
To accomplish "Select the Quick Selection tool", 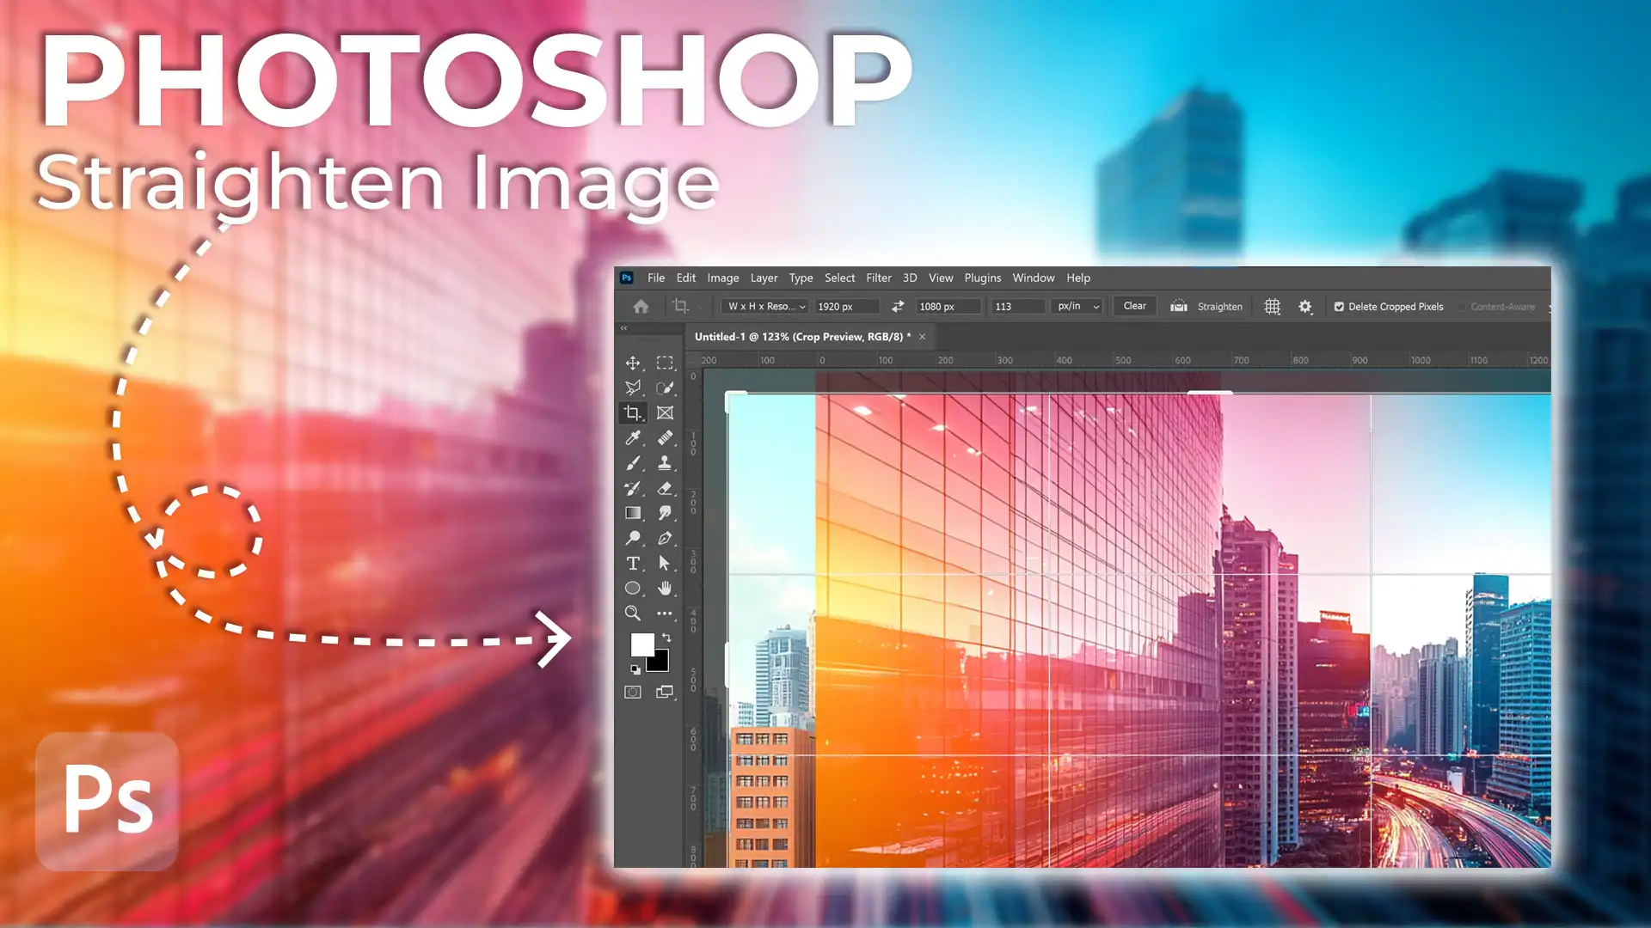I will click(x=665, y=388).
